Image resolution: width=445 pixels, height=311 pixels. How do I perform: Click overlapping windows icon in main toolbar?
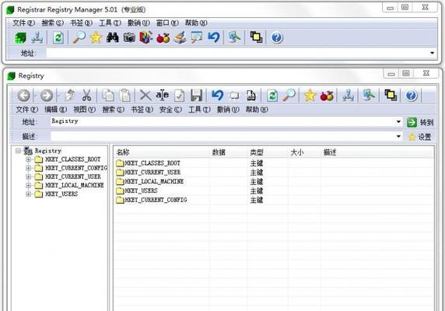[256, 37]
